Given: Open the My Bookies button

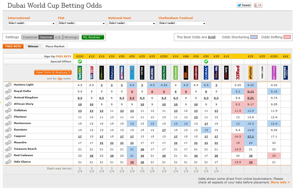Looking at the screenshot, I should coord(93,37).
